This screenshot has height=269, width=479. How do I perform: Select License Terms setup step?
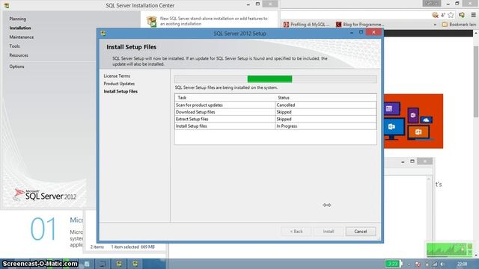[x=117, y=76]
